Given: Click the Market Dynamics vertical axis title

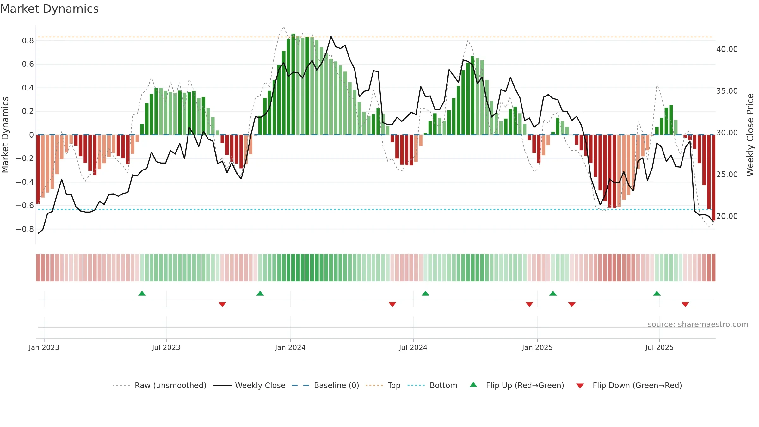Looking at the screenshot, I should (x=5, y=135).
